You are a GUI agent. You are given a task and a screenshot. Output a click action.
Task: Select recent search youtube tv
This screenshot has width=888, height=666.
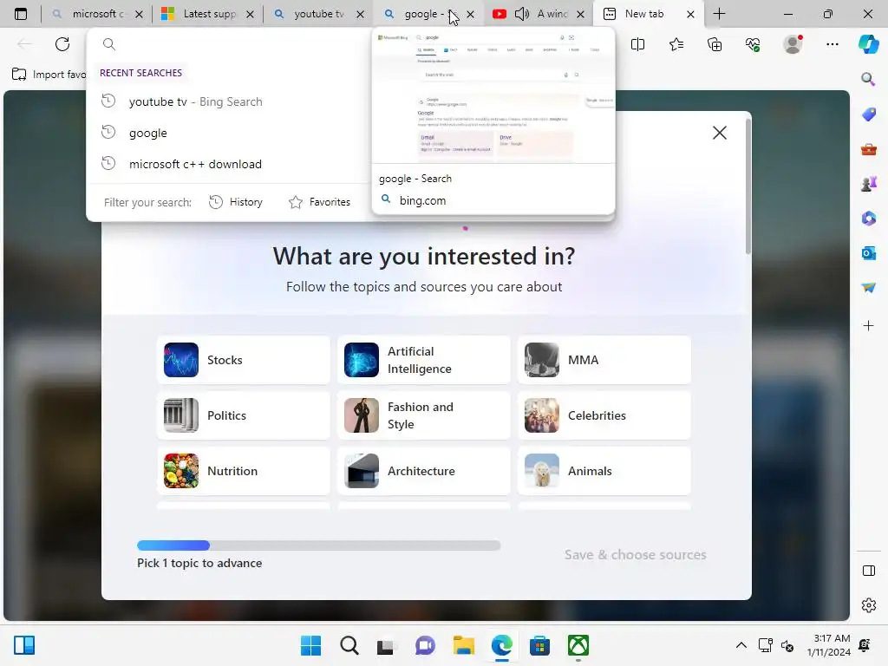[x=228, y=102]
